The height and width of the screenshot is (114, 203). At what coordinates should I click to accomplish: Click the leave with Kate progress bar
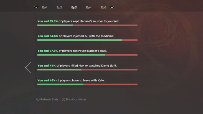87,84
